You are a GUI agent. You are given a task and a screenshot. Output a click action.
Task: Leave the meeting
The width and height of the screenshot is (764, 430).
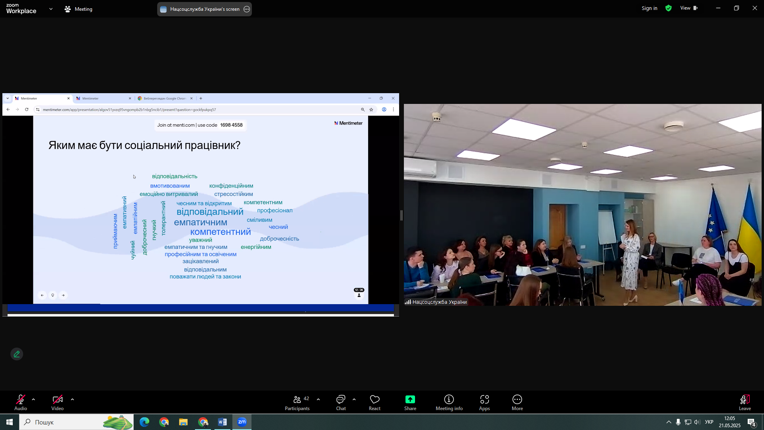(745, 402)
